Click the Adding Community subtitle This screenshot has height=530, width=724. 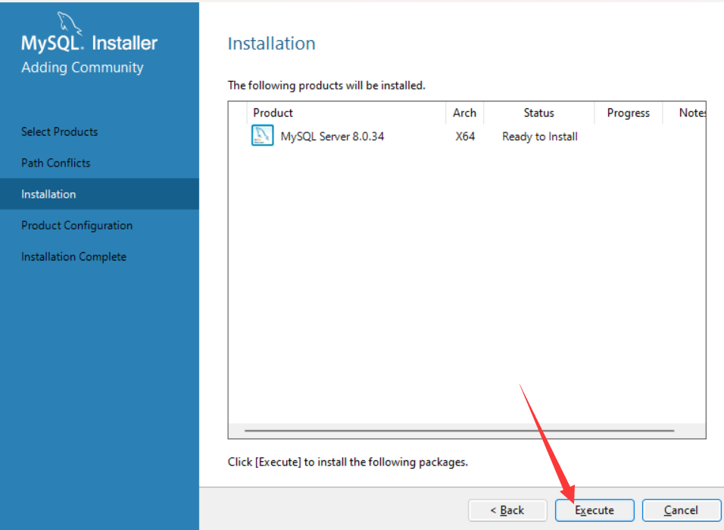tap(83, 67)
